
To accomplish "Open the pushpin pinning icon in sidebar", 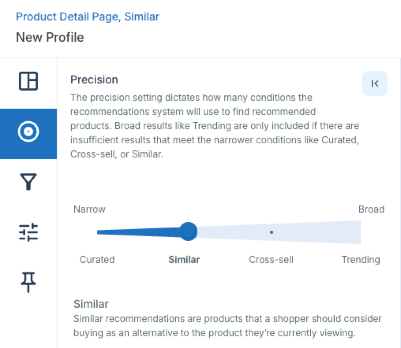I will [x=28, y=282].
